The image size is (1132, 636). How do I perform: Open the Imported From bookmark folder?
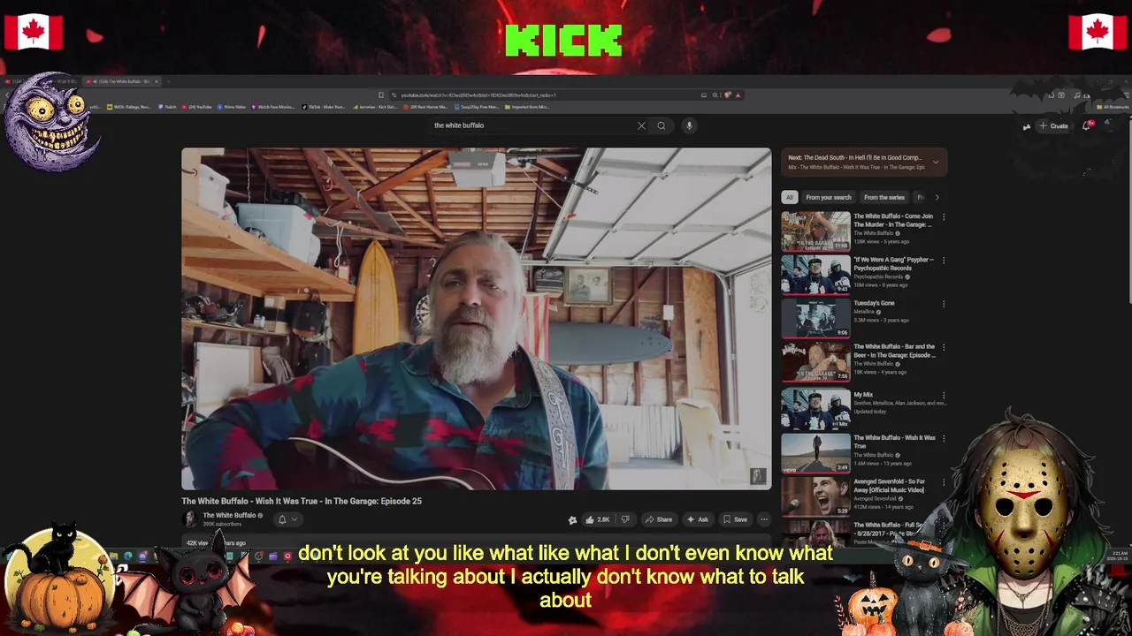[x=528, y=107]
